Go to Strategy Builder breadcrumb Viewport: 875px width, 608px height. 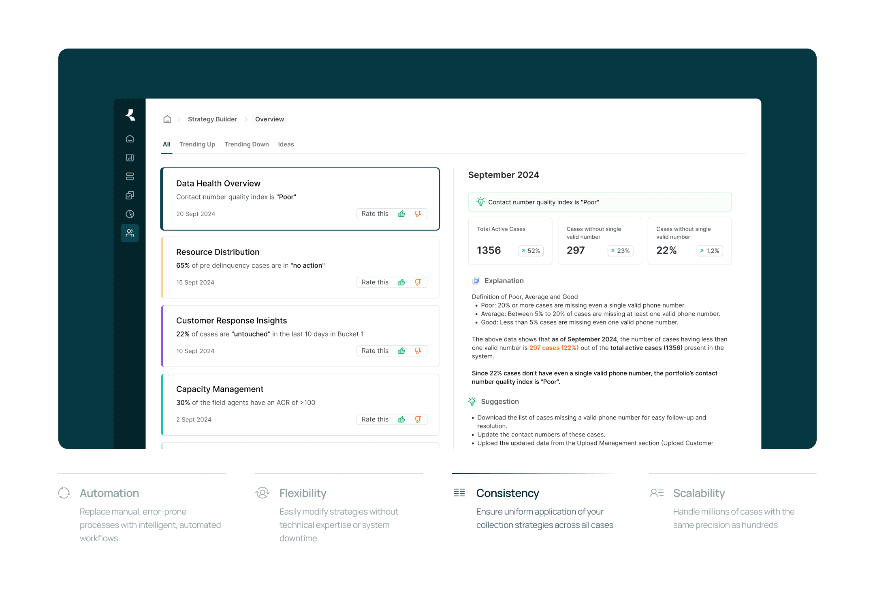coord(212,119)
